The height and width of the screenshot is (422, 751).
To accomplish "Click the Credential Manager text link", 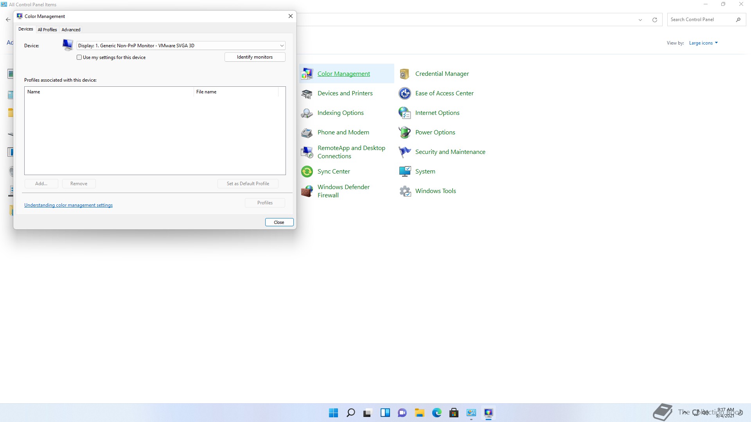I will pyautogui.click(x=442, y=74).
